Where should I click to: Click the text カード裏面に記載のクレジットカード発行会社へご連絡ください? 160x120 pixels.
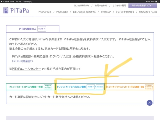coord(50,97)
